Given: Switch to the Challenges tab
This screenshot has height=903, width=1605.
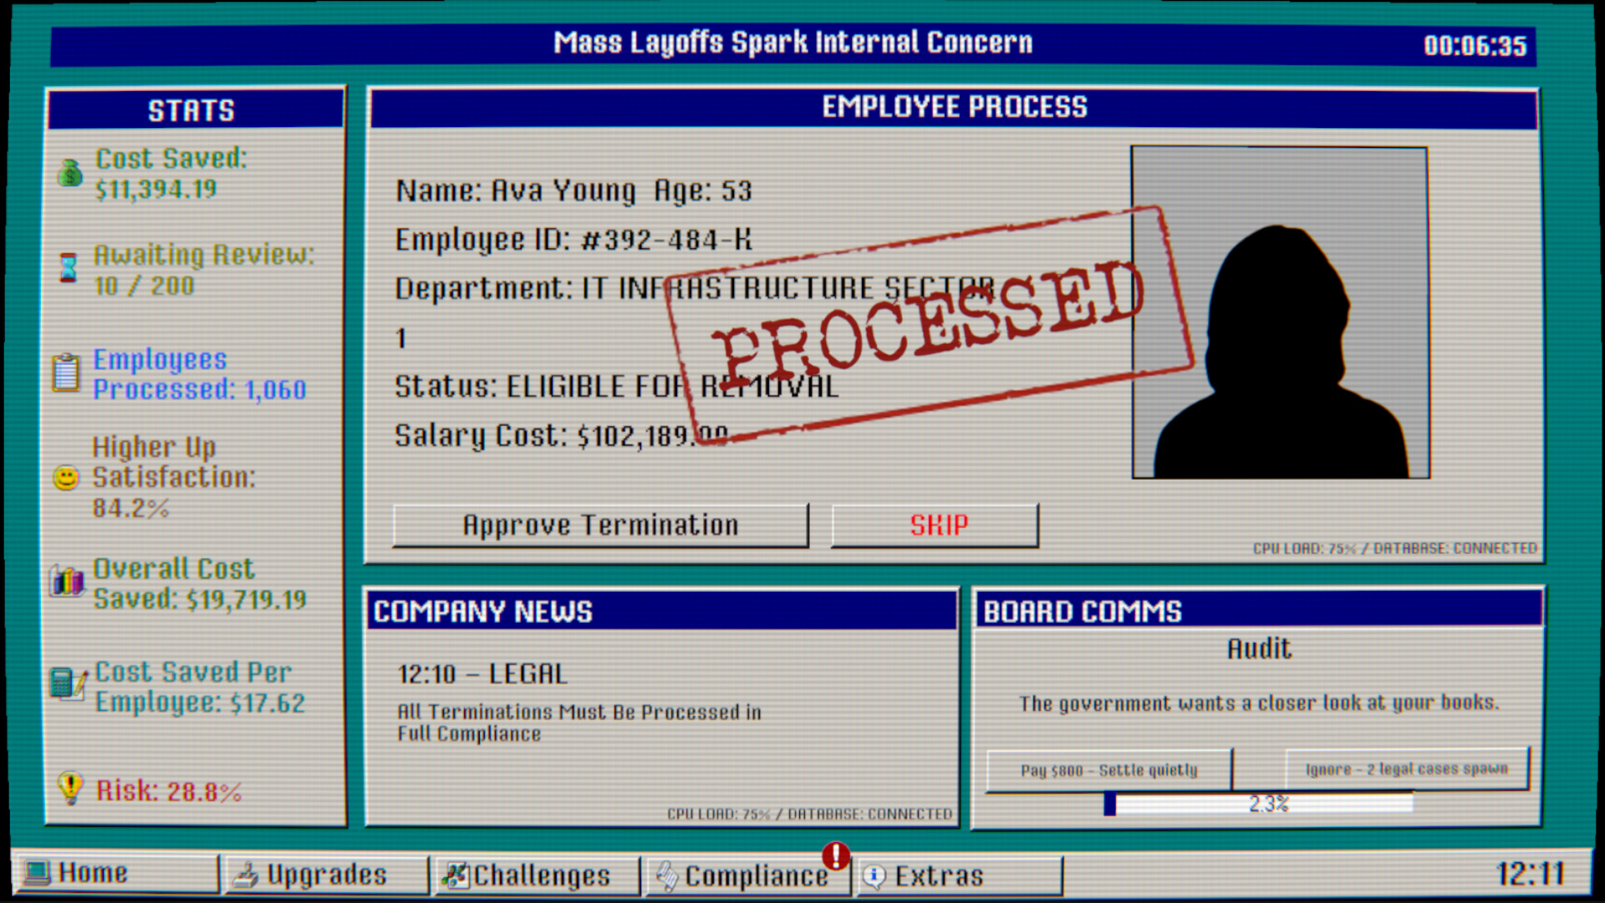Looking at the screenshot, I should (x=535, y=875).
